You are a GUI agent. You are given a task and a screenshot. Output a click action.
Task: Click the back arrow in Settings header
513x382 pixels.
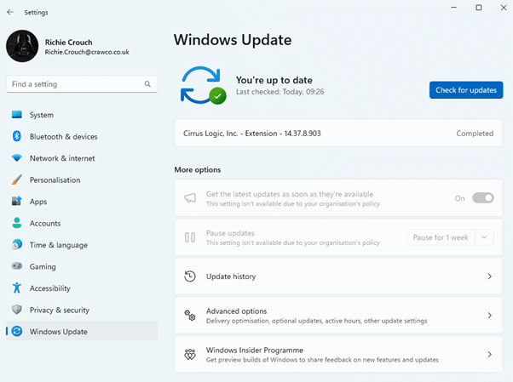[10, 12]
